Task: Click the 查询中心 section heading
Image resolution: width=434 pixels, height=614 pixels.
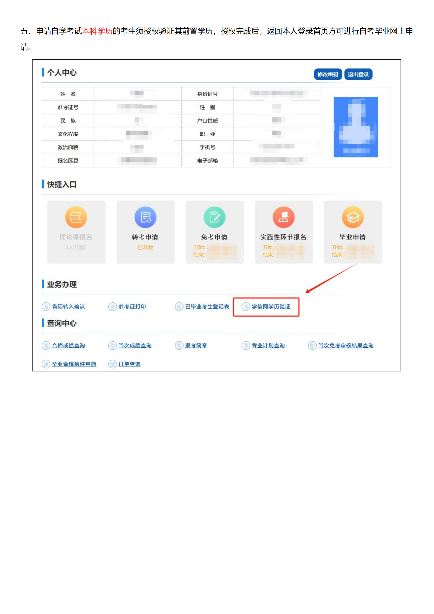Action: tap(62, 323)
